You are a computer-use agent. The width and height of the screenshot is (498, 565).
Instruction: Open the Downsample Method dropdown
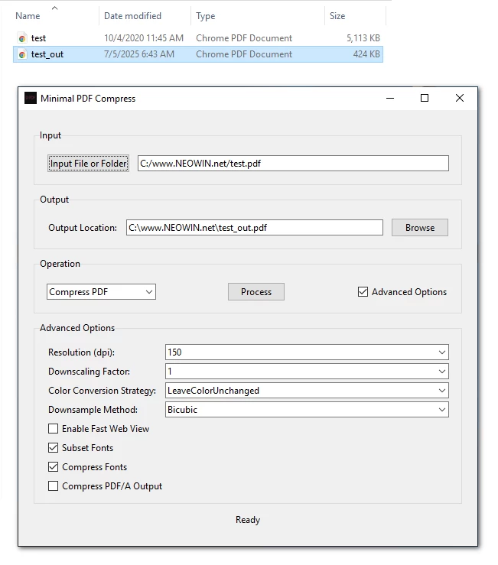point(307,409)
